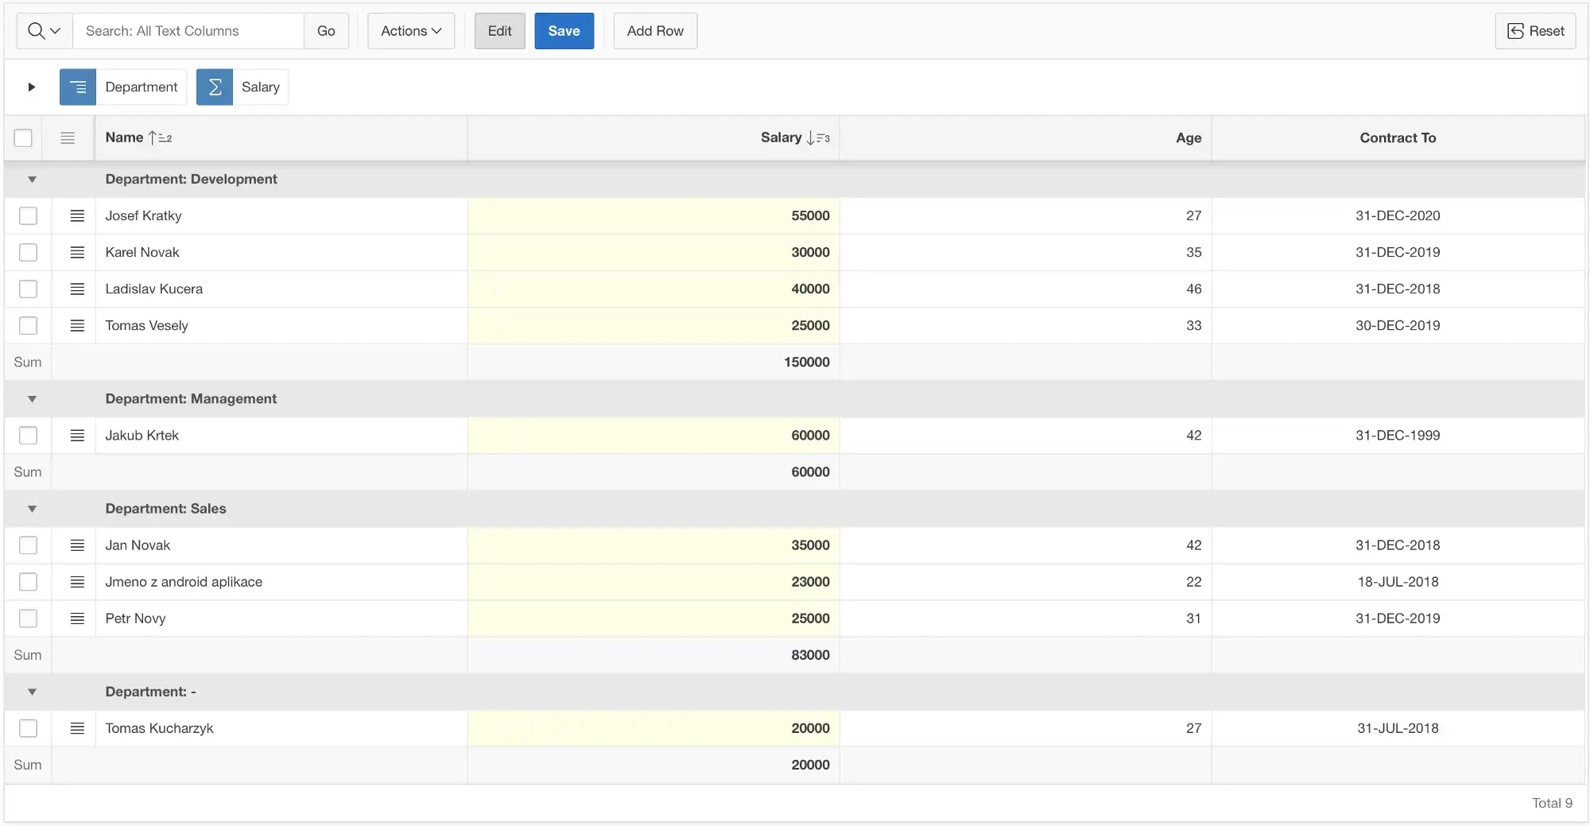Open row actions menu for Jakub Krtek
Image resolution: width=1590 pixels, height=826 pixels.
point(77,436)
